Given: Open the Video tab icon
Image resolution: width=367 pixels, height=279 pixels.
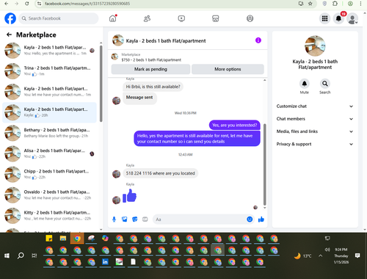Looking at the screenshot, I should (181, 18).
